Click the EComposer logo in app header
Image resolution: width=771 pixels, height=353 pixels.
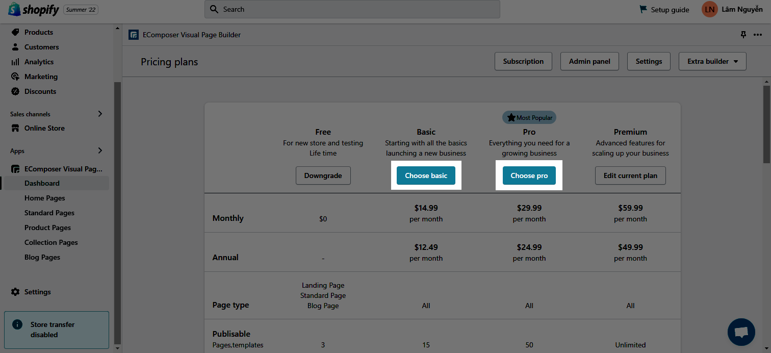[134, 35]
